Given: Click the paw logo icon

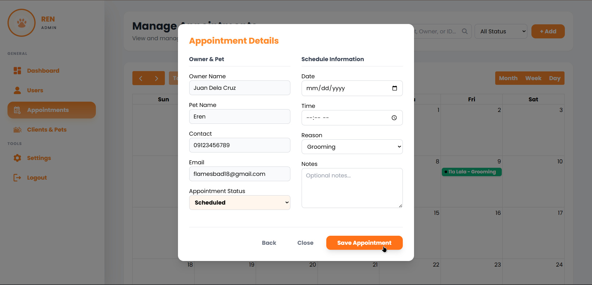Looking at the screenshot, I should click(x=22, y=23).
